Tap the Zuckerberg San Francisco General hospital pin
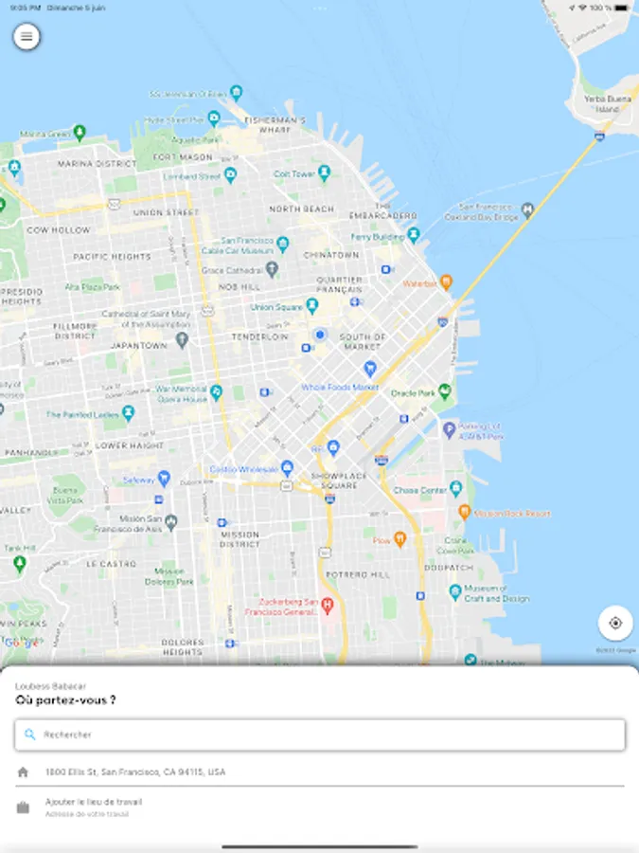Image resolution: width=639 pixels, height=853 pixels. tap(328, 605)
